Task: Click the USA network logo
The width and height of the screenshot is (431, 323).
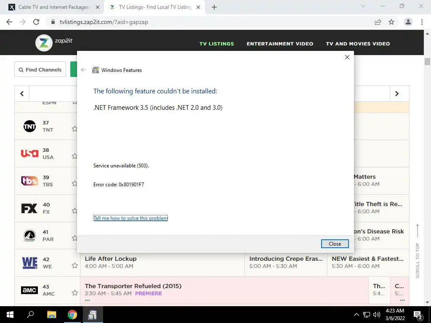Action: 29,153
